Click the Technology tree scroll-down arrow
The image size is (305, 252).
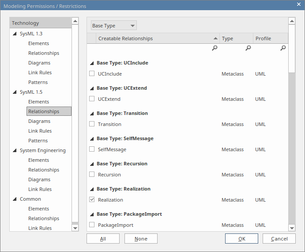(75, 228)
